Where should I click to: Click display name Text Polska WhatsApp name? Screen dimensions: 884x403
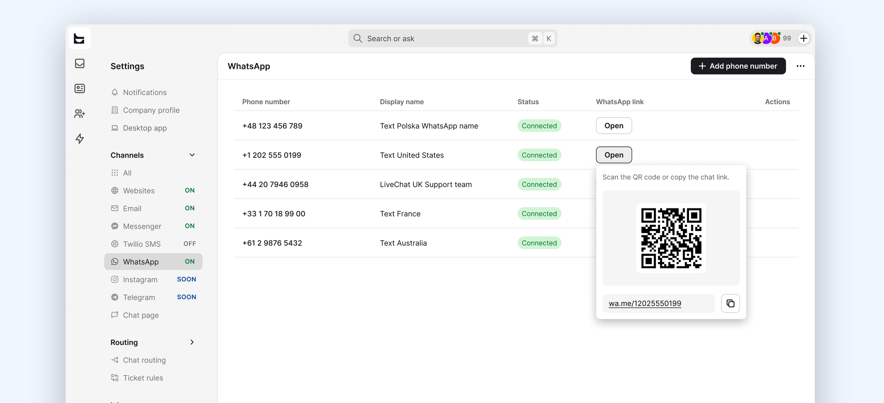tap(429, 126)
